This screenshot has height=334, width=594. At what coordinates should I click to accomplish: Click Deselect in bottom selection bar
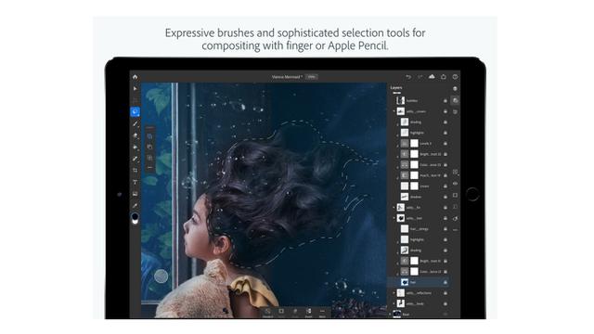[268, 313]
